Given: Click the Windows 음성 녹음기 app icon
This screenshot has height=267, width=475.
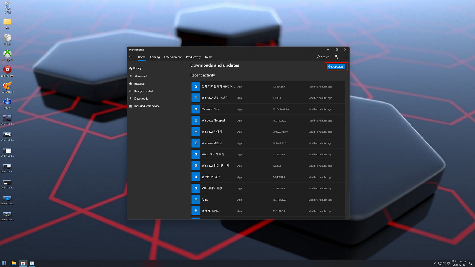Looking at the screenshot, I should coord(196,98).
